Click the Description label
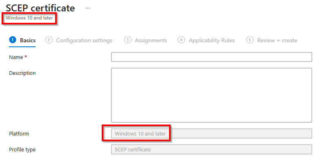321x164 pixels. click(22, 73)
